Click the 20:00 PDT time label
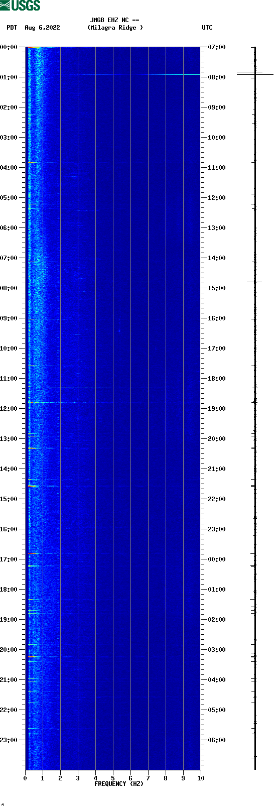The image size is (277, 810). tap(9, 650)
